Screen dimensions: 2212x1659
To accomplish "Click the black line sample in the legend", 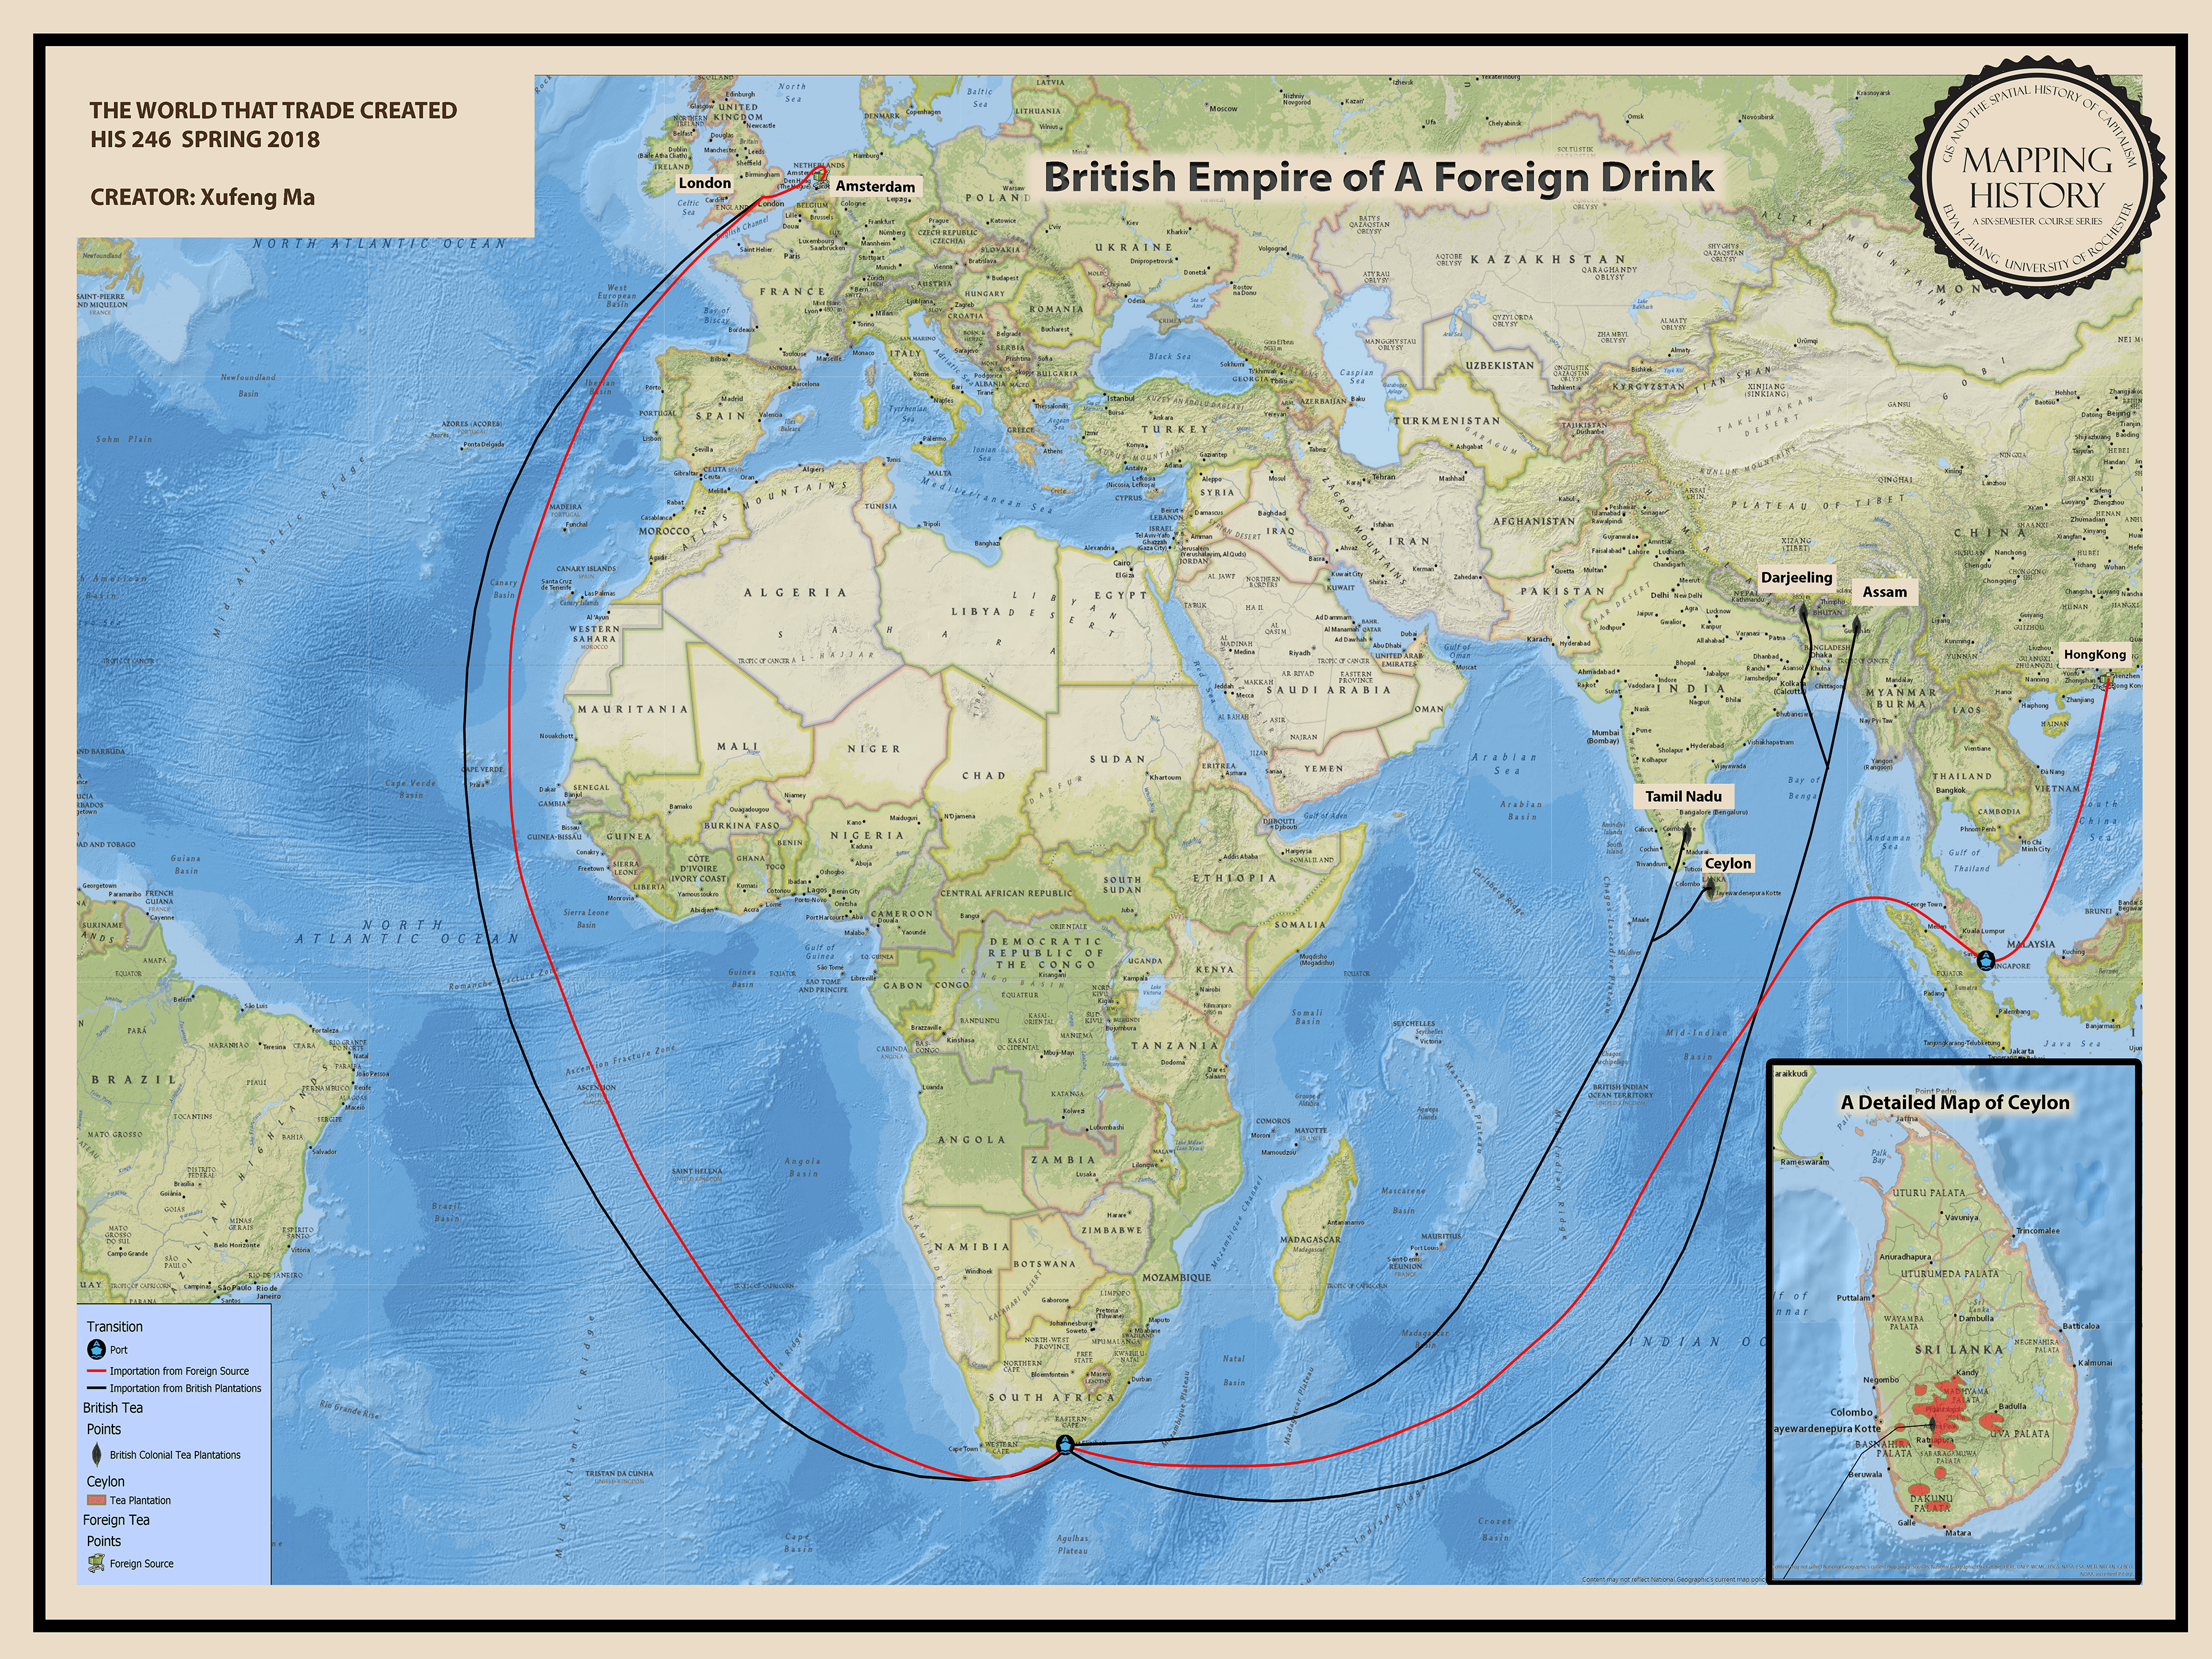I will (x=96, y=1388).
